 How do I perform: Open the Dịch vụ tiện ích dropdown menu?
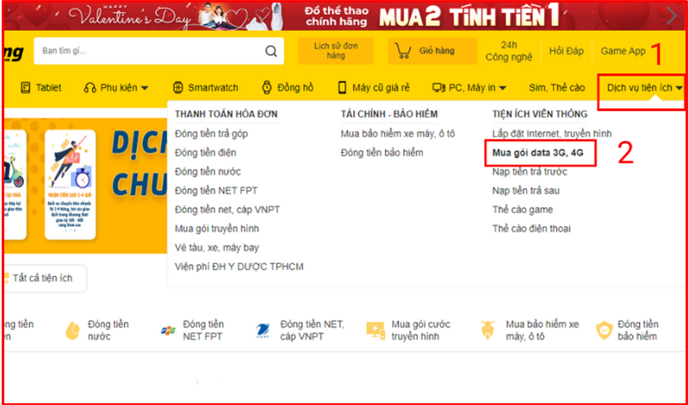coord(644,88)
